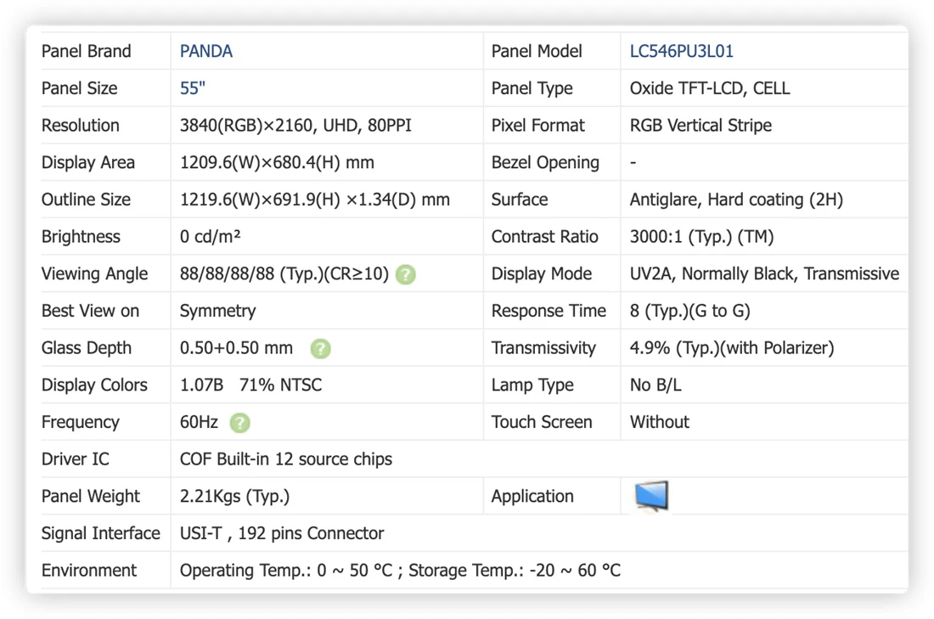This screenshot has height=619, width=934.
Task: Select the Panel Weight label
Action: (91, 496)
